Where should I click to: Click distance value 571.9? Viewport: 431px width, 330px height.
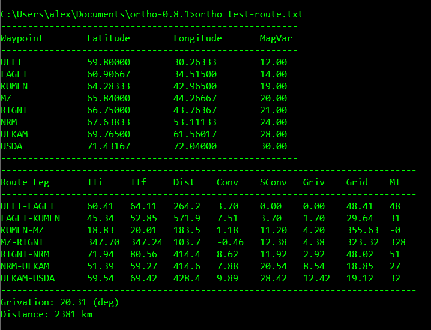(x=187, y=218)
